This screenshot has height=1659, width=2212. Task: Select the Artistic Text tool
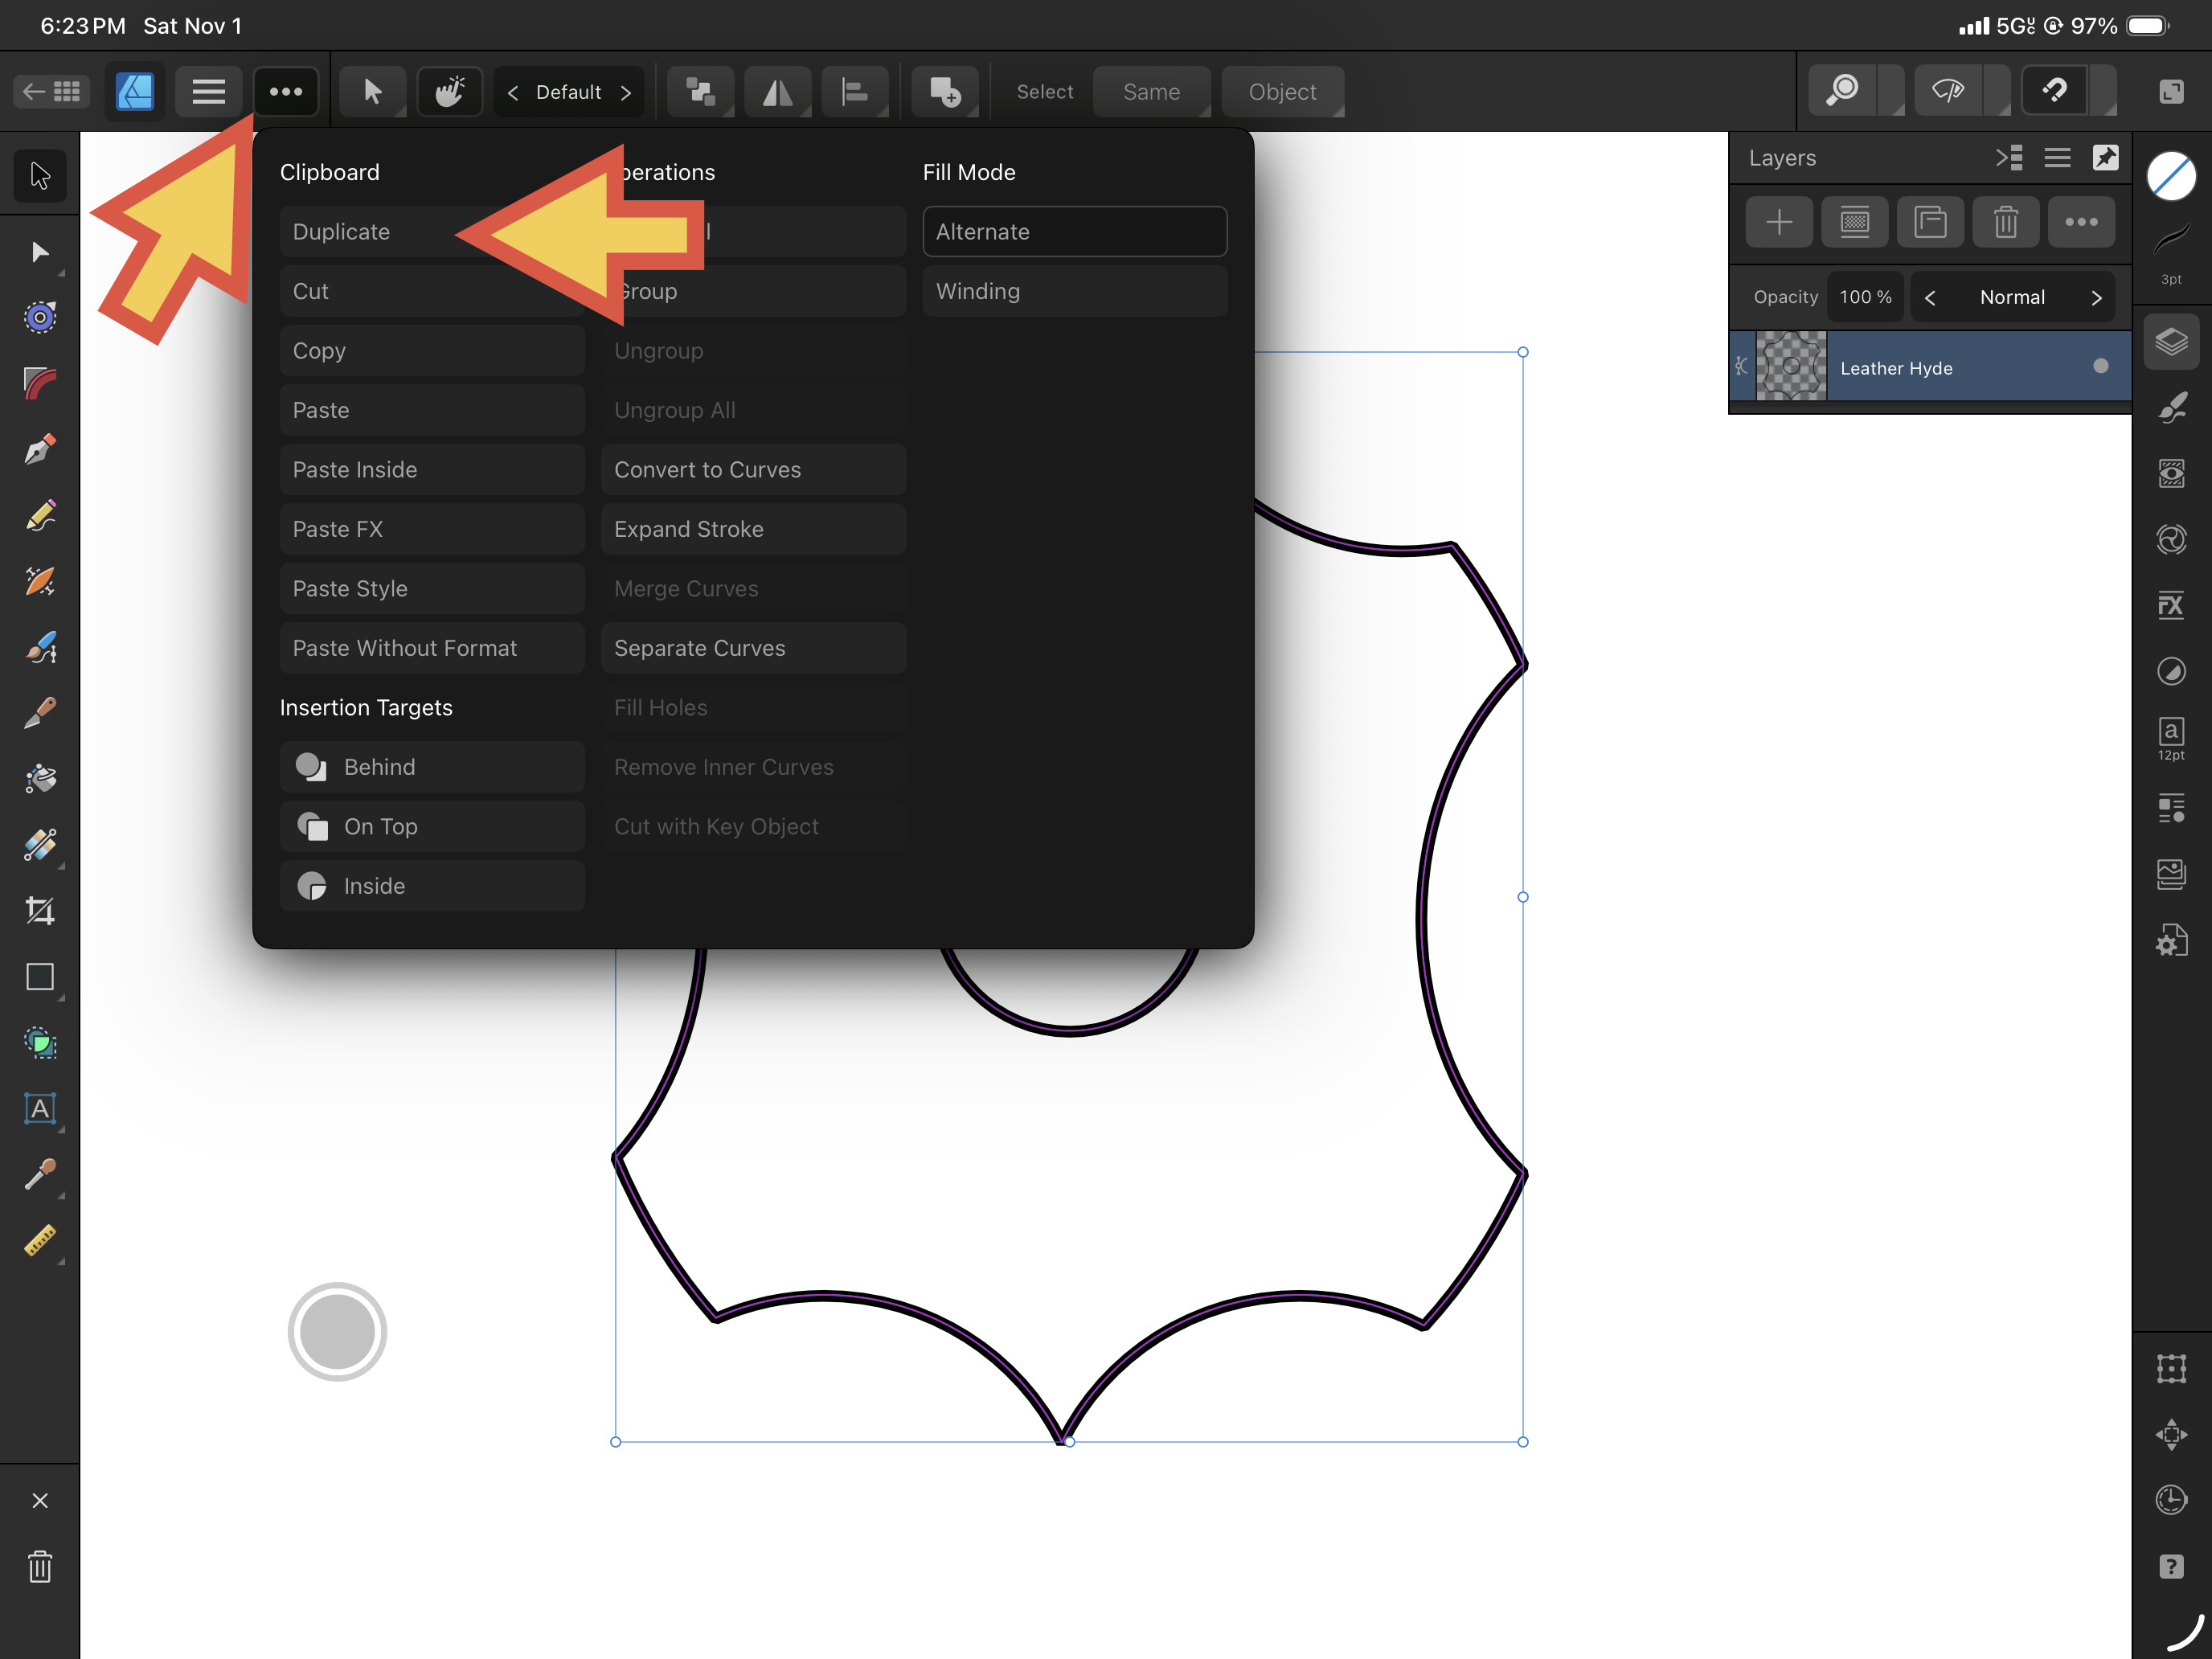click(x=40, y=1108)
